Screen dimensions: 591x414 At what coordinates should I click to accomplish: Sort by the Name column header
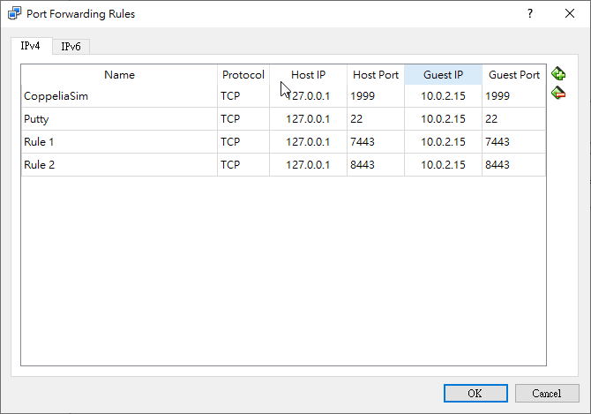pos(119,75)
